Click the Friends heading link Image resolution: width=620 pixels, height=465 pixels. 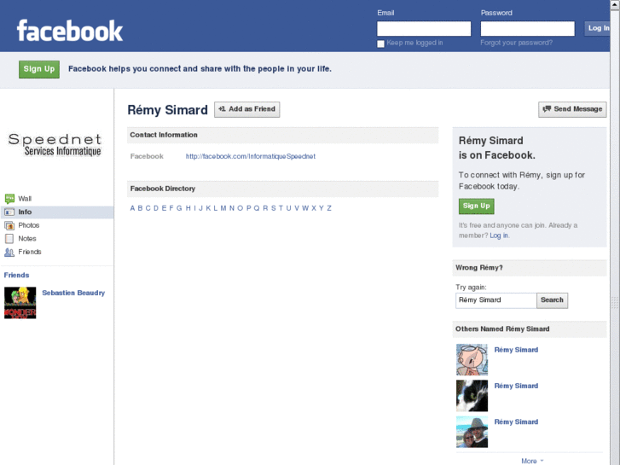[16, 275]
